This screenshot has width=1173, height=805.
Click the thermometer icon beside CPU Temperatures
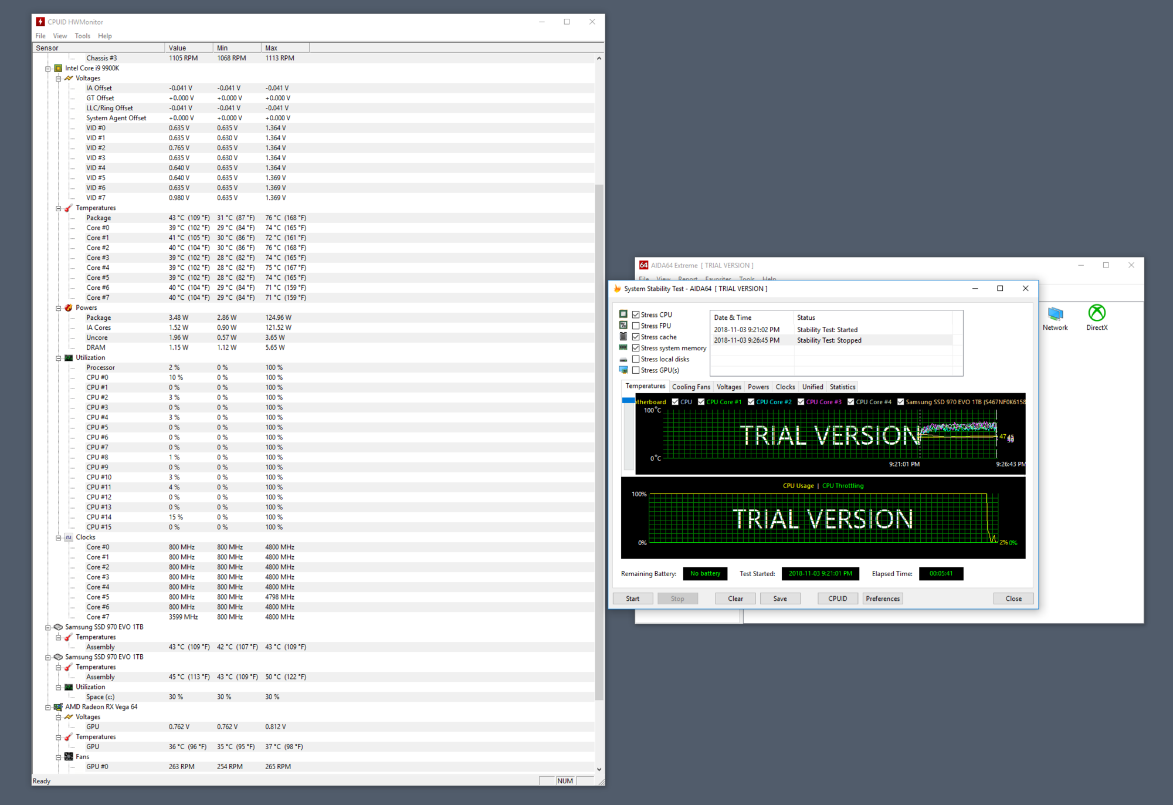pos(69,208)
